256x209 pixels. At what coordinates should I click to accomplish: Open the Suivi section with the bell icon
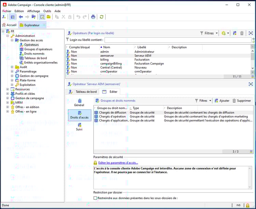coord(79,127)
